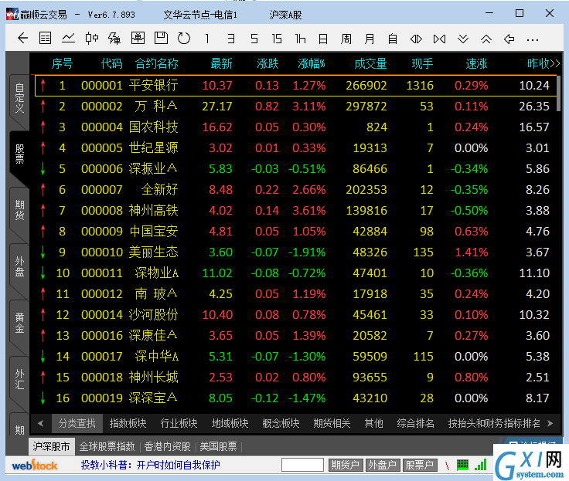Open the 外汇 side tab
569x481 pixels.
(19, 379)
